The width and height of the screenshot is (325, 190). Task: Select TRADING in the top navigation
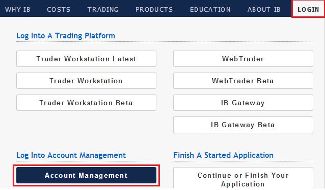(x=103, y=10)
